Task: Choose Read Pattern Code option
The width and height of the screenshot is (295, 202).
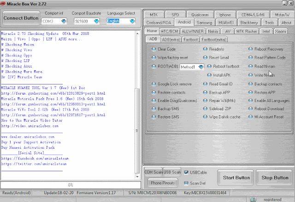Action: (250, 57)
